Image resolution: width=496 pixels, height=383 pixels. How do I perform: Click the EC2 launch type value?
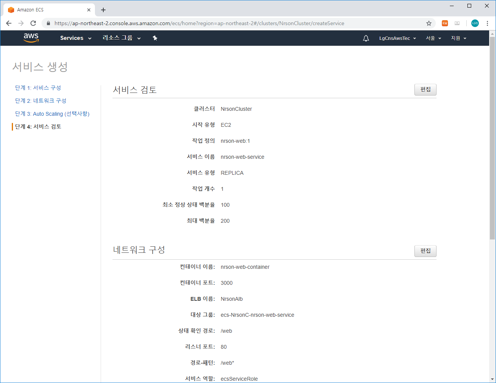(226, 125)
